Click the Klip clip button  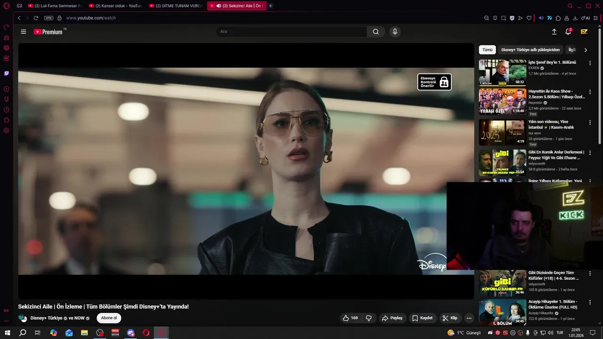[x=450, y=318]
